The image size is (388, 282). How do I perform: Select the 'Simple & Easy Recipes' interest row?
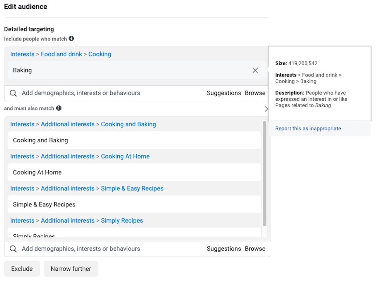pyautogui.click(x=134, y=205)
